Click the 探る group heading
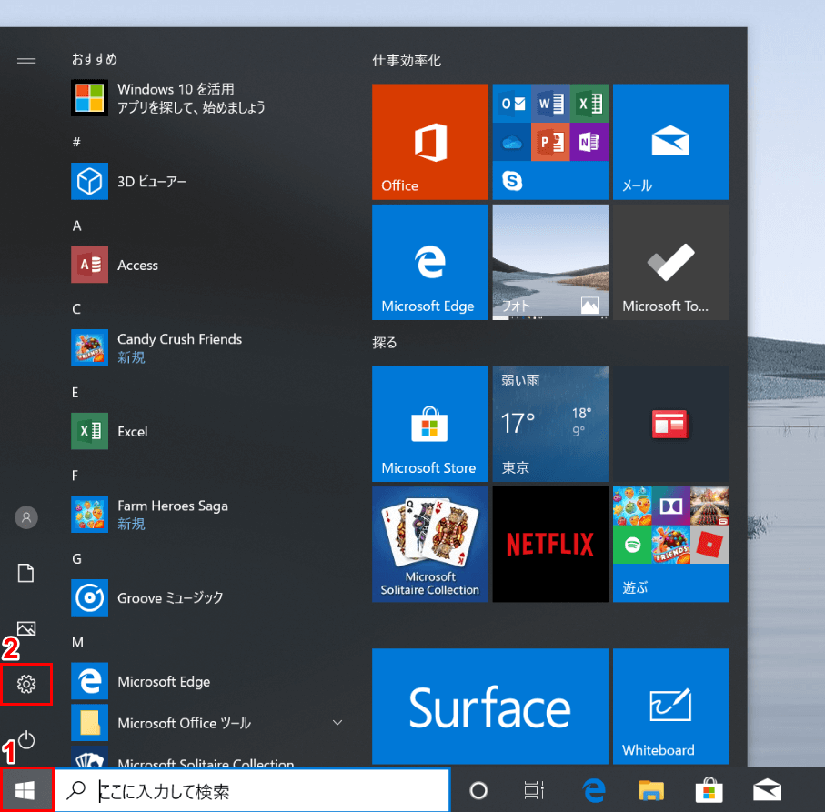The height and width of the screenshot is (812, 825). pyautogui.click(x=385, y=343)
